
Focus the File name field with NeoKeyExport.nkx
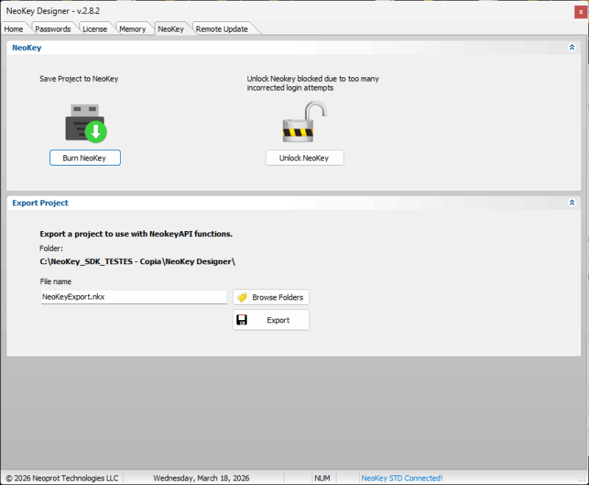[133, 297]
